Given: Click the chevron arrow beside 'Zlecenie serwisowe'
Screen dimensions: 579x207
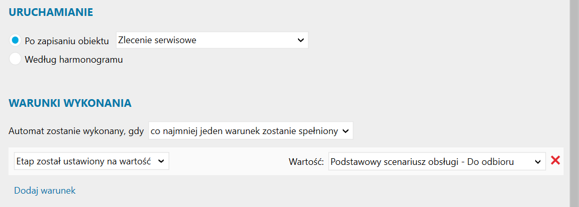Looking at the screenshot, I should coord(301,40).
